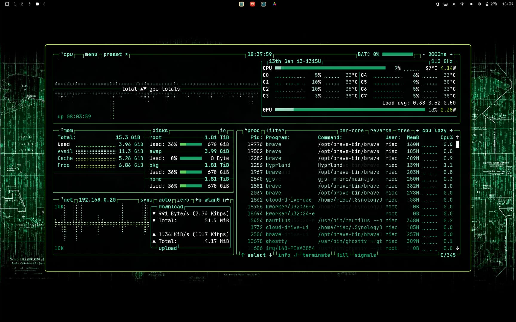Switch network interface with the n arrow after wlan0

226,200
